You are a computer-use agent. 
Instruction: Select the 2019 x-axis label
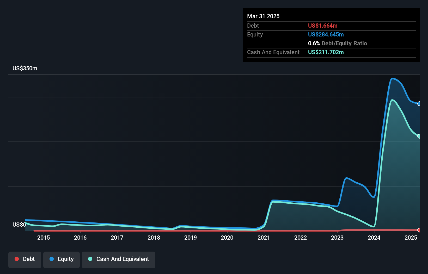191,238
